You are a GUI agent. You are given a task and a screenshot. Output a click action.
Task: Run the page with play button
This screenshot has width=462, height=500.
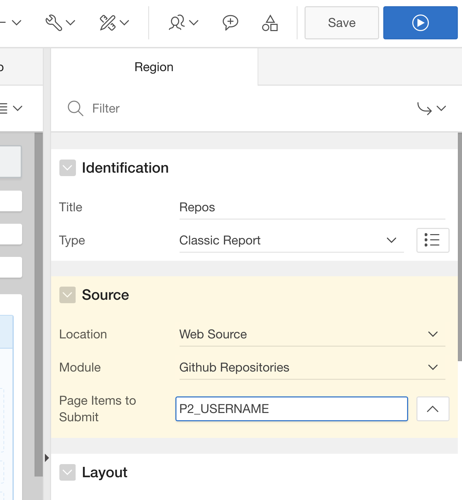coord(420,23)
